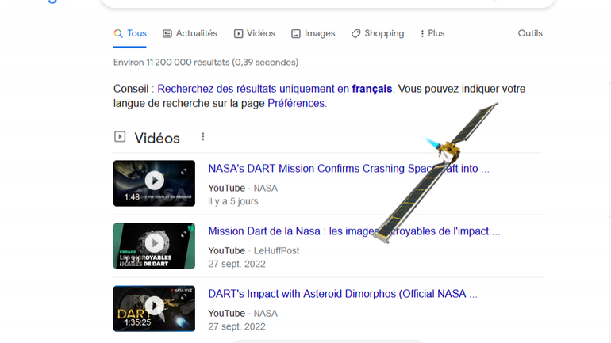This screenshot has height=343, width=611.
Task: Click the 'Il y a 5 jours' date text
Action: 233,201
